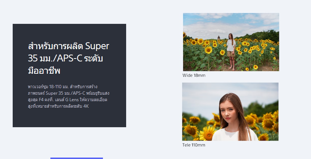Viewport: 311px width, 159px height.
Task: Click the woman's face in the tele photo
Action: [227, 114]
